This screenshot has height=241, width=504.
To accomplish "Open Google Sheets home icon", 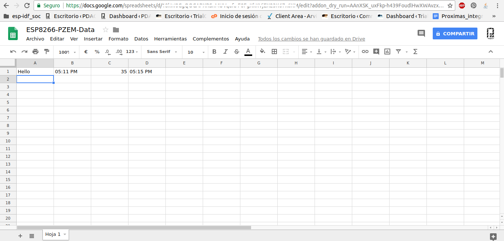I will coord(13,33).
